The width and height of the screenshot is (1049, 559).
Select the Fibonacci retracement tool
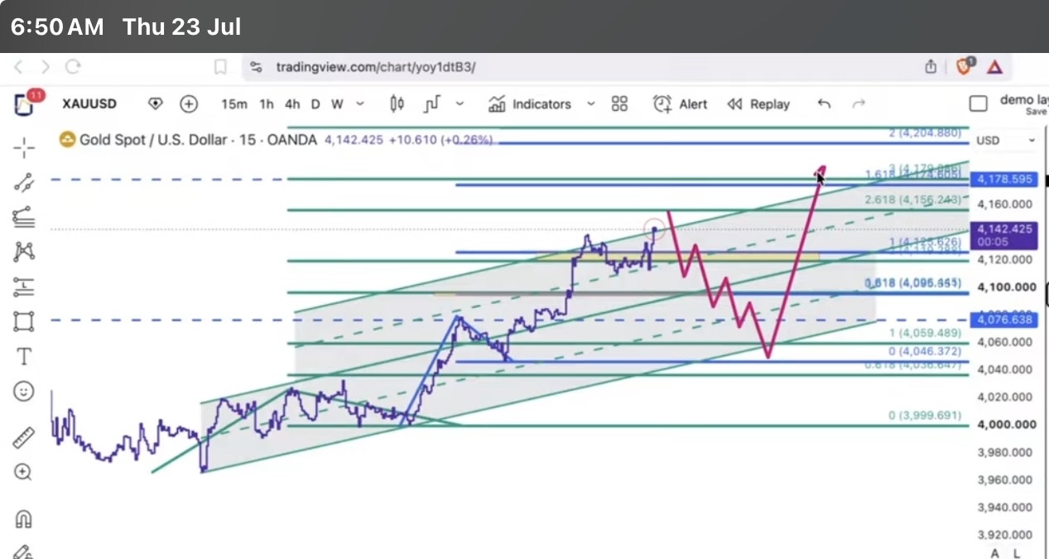(24, 217)
